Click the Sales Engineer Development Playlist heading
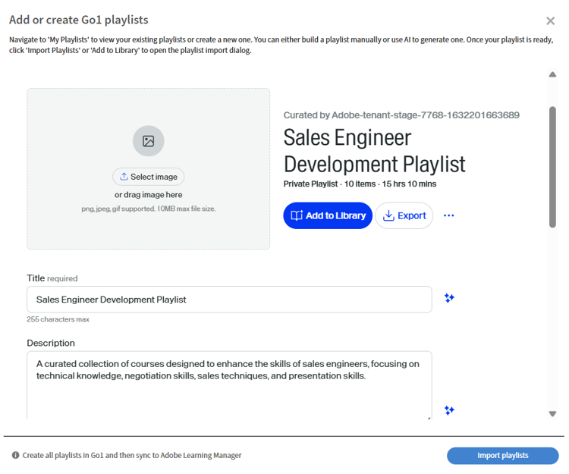The width and height of the screenshot is (569, 474). click(x=374, y=150)
